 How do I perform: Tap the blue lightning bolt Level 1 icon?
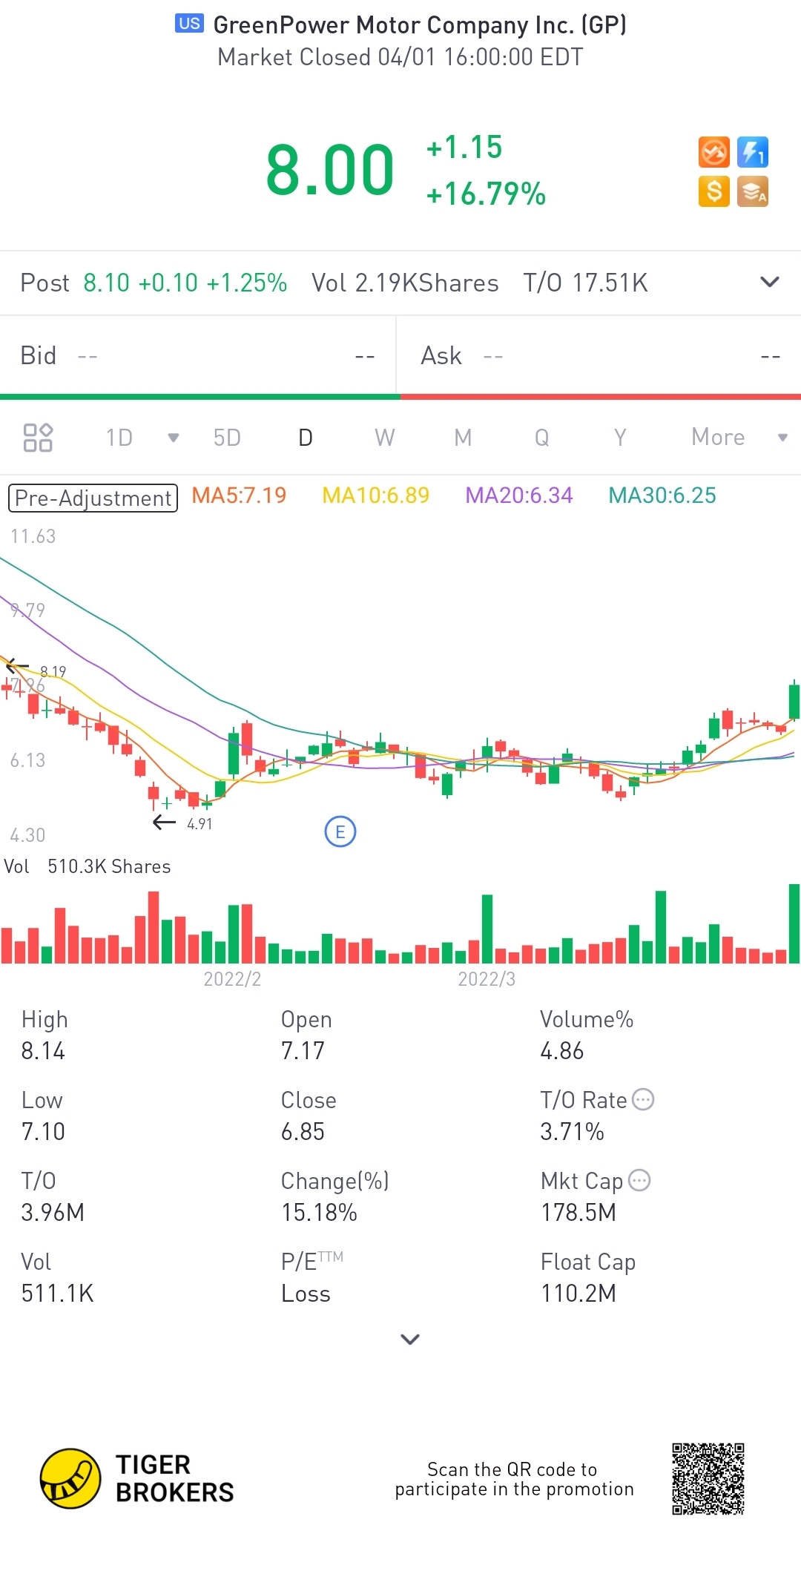click(753, 153)
